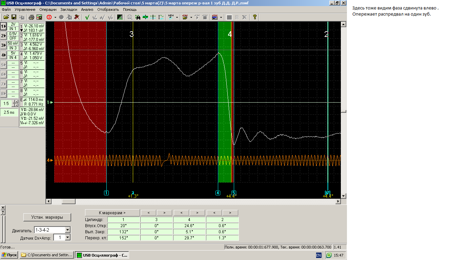Open help with the yellow question mark
Viewport: 453px width, 260px height.
pos(254,17)
